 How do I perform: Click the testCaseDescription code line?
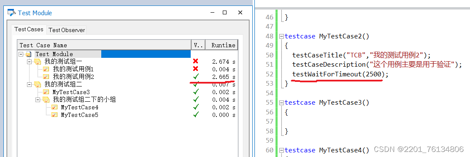[377, 65]
